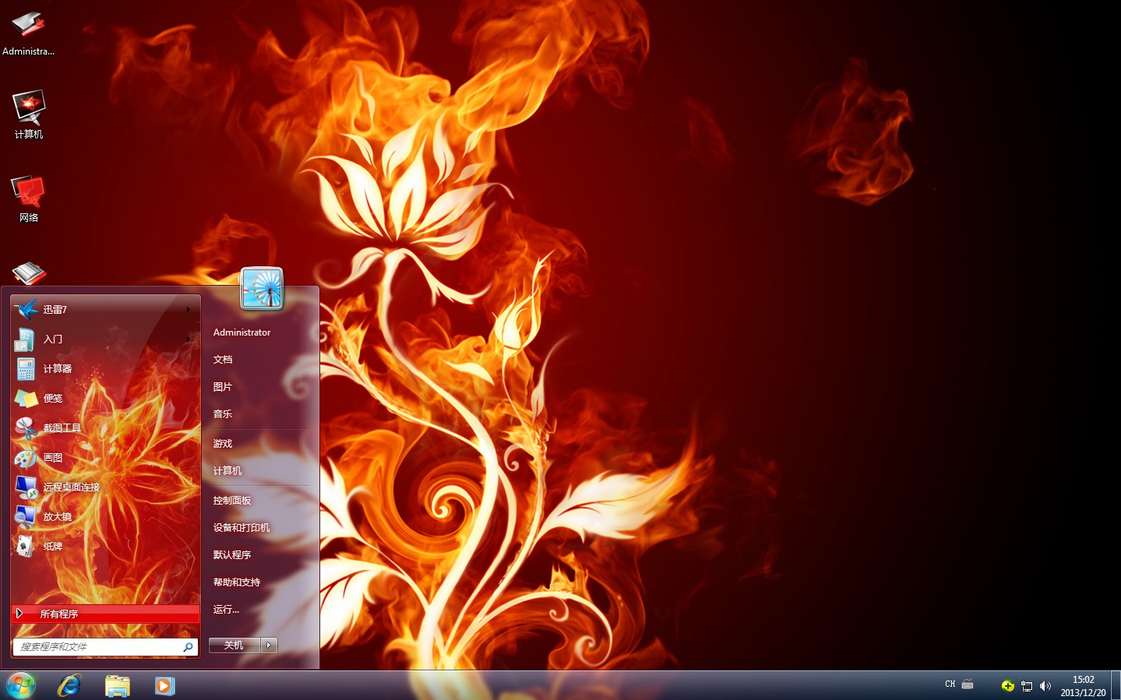Start the 截图工具 snipping tool
Image resolution: width=1121 pixels, height=700 pixels.
[104, 427]
